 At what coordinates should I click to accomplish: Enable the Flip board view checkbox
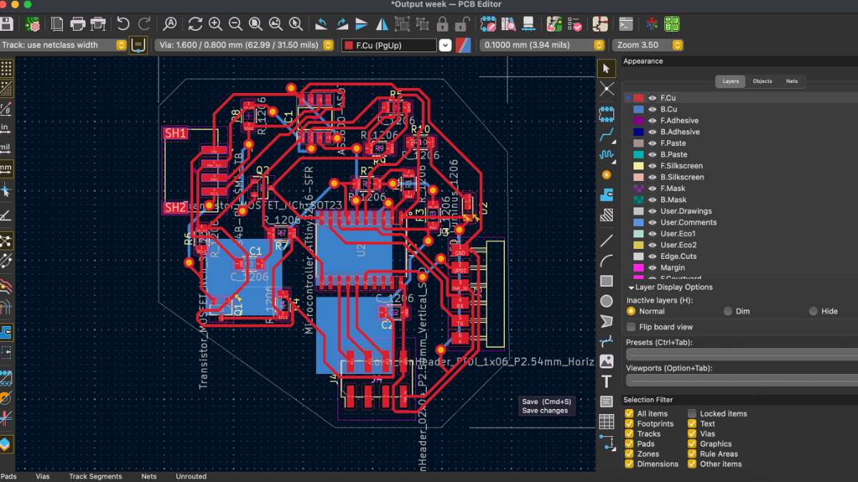click(631, 327)
